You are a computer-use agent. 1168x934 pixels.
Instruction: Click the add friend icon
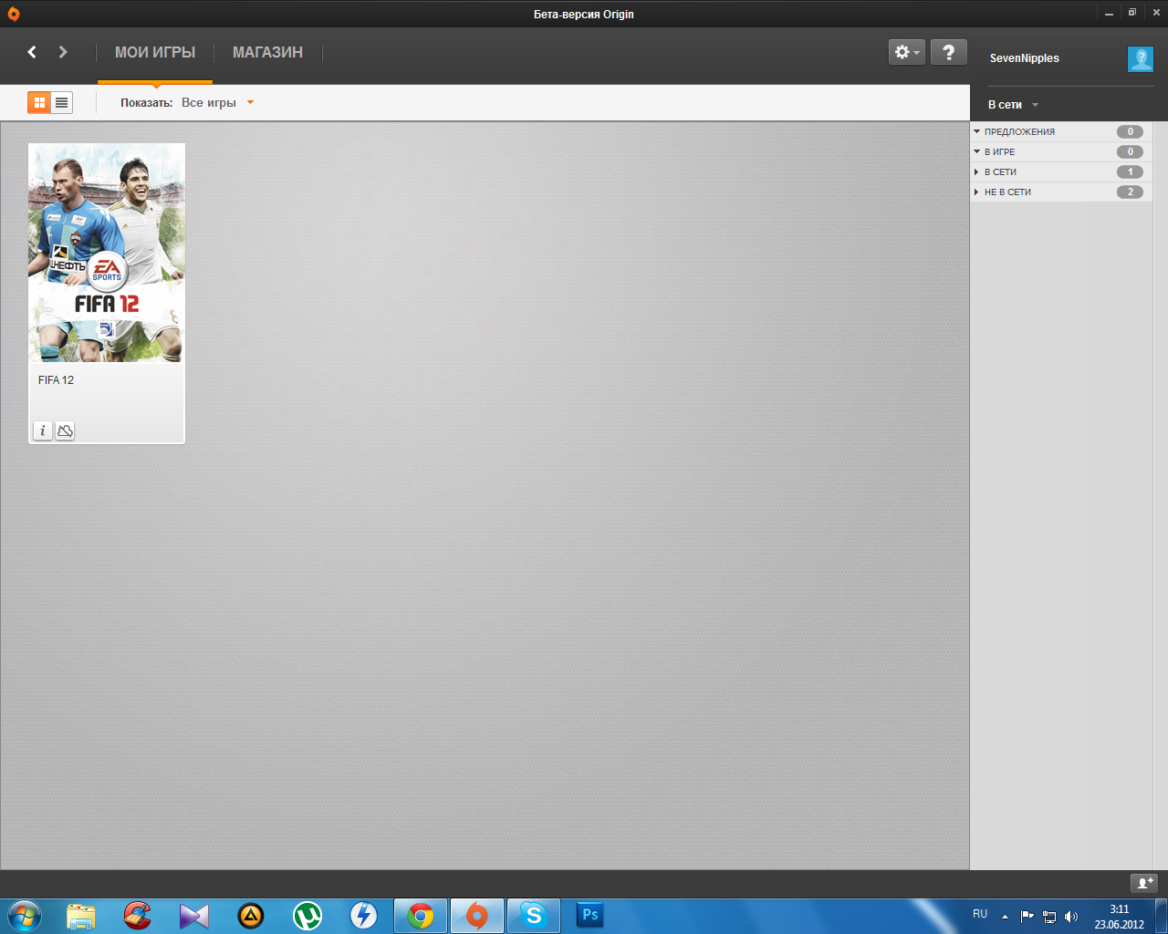pos(1143,883)
